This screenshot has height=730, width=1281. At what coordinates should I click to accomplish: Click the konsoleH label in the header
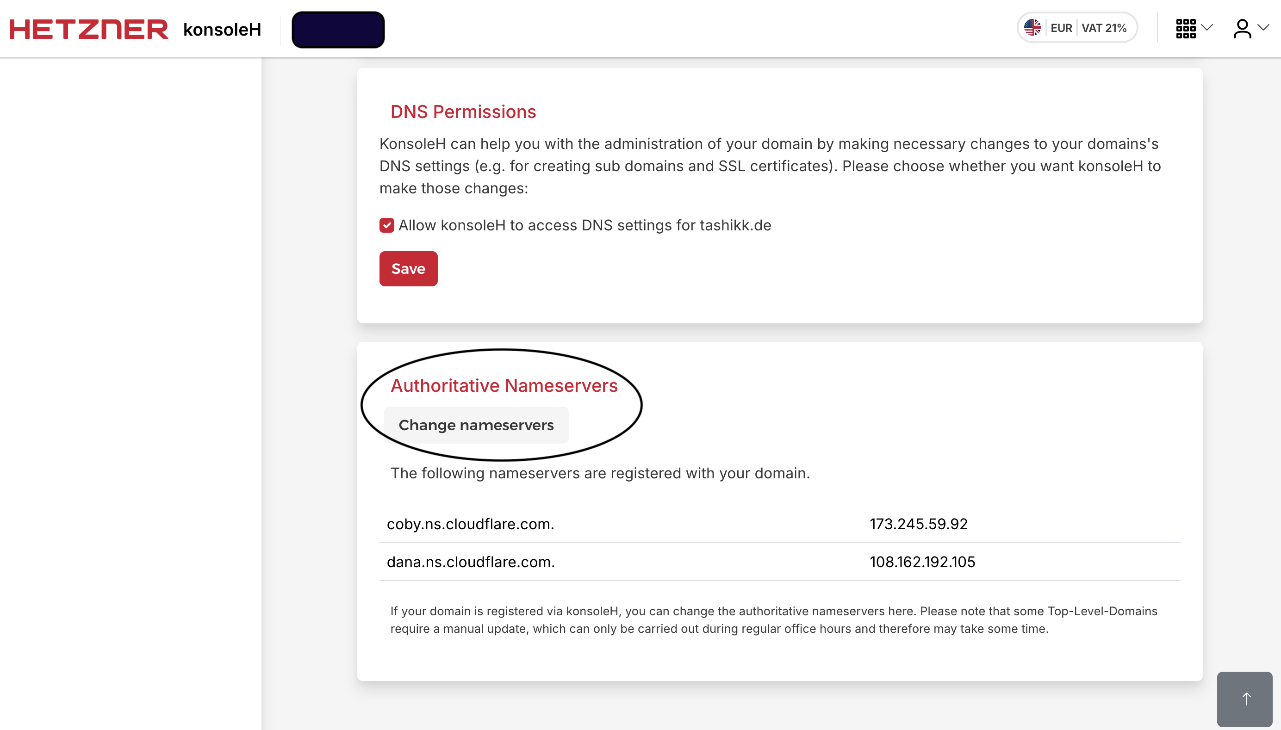[x=222, y=29]
